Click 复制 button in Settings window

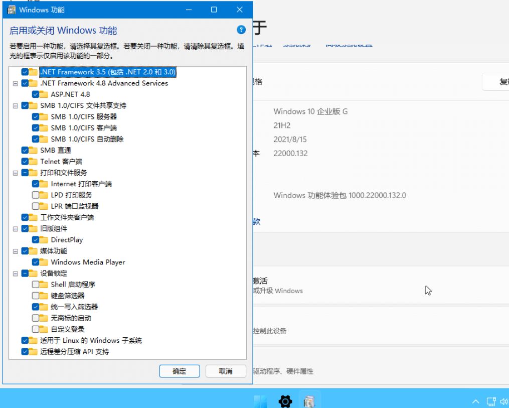tap(495, 82)
